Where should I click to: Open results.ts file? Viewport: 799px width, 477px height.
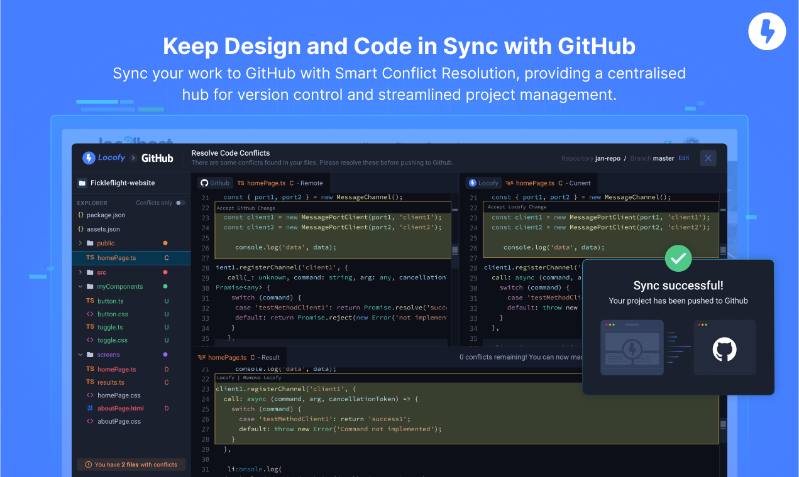pos(111,382)
